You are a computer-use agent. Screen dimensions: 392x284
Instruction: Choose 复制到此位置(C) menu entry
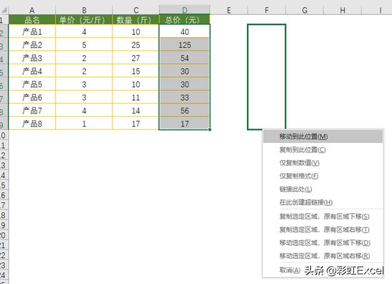(x=323, y=150)
